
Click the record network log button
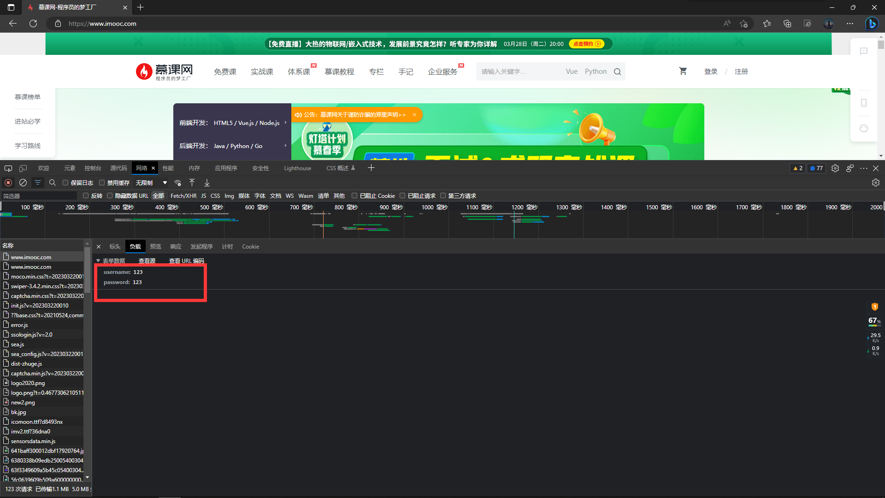[8, 183]
